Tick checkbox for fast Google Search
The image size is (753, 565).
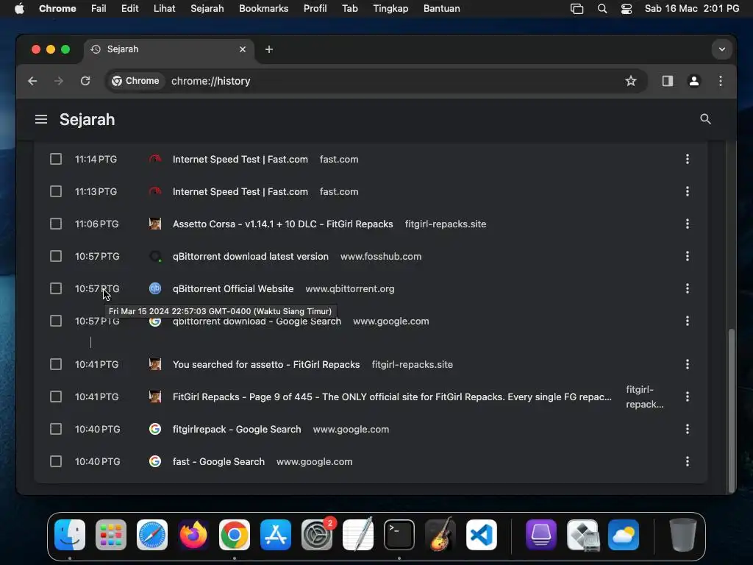pos(56,462)
